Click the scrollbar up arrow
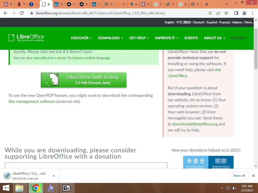This screenshot has width=258, height=193. tap(256, 20)
